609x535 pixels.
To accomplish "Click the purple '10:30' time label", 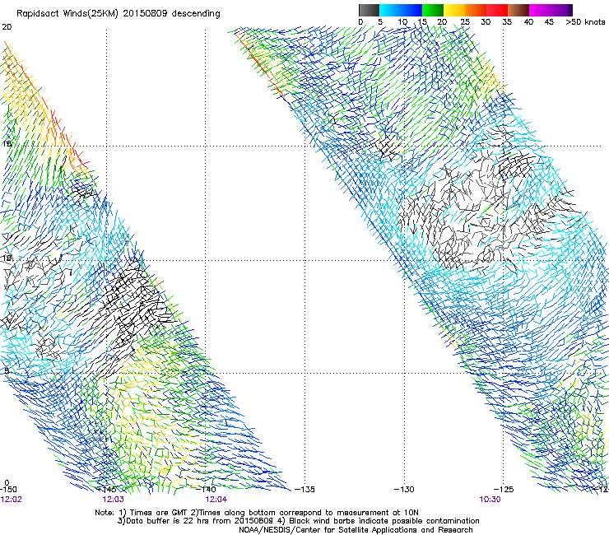I will pos(490,500).
